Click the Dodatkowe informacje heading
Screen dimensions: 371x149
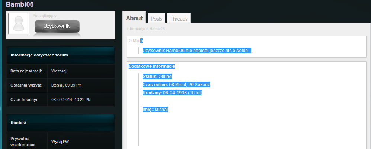[x=152, y=67]
